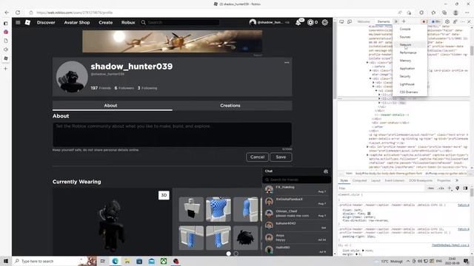Toggle .cls class editor panel

pyautogui.click(x=441, y=188)
